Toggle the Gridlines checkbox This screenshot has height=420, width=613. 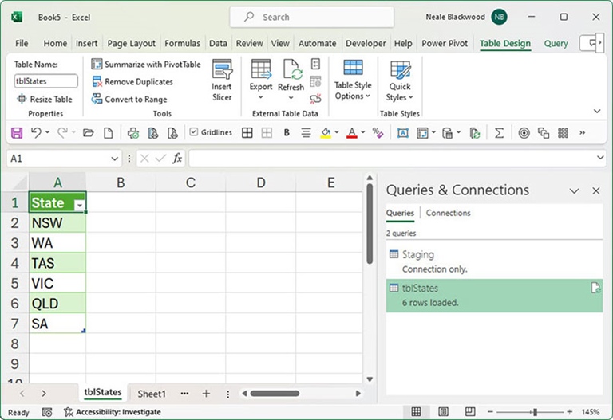tap(193, 132)
